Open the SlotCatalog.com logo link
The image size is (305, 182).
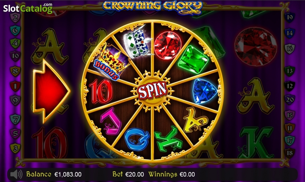coord(28,8)
